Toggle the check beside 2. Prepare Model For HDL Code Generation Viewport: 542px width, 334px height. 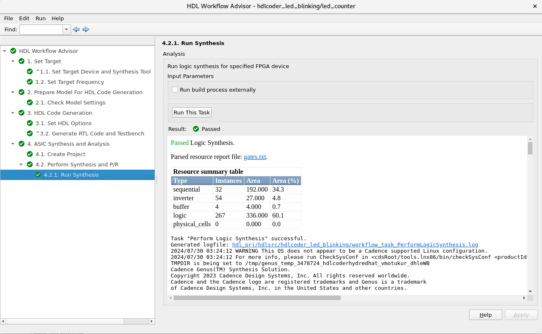(21, 92)
